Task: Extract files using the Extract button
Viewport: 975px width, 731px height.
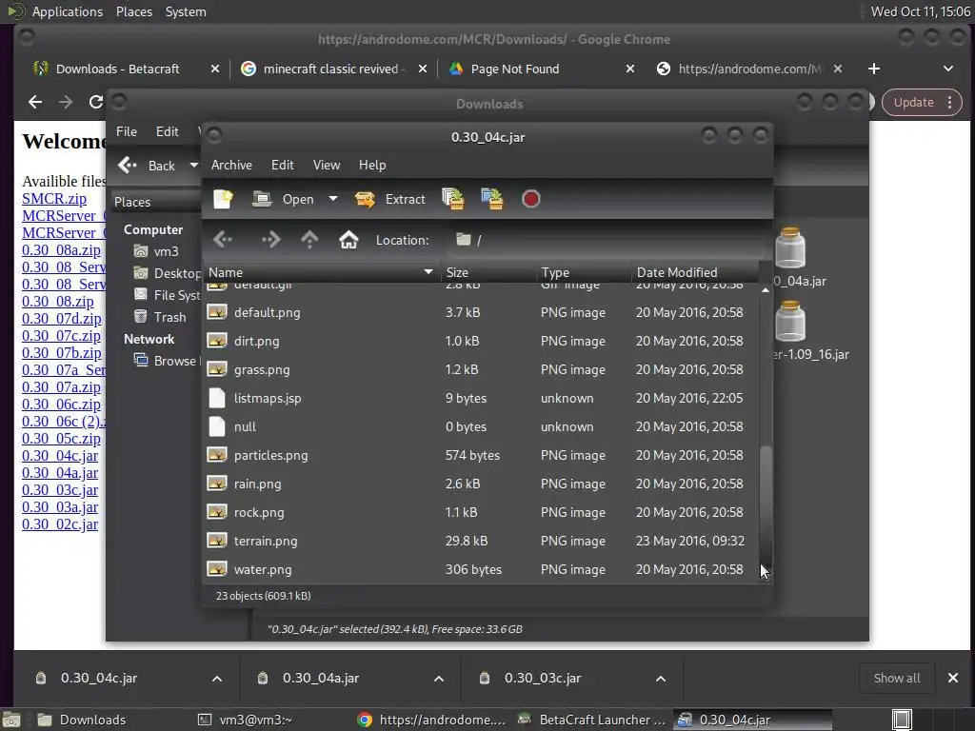Action: pyautogui.click(x=389, y=199)
